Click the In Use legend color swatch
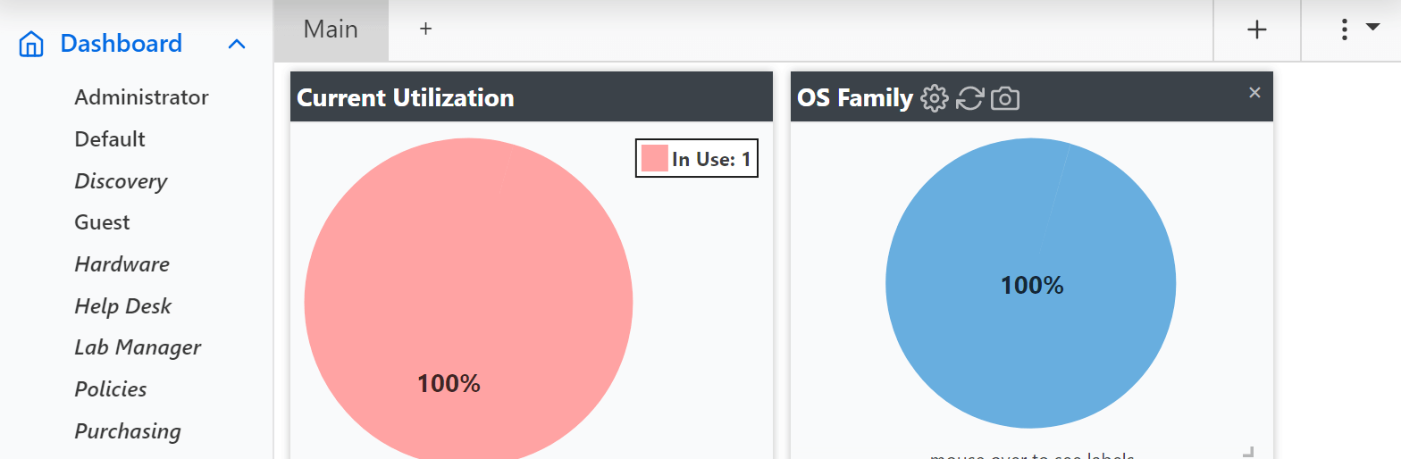Screen dimensions: 1401x459 click(x=655, y=158)
